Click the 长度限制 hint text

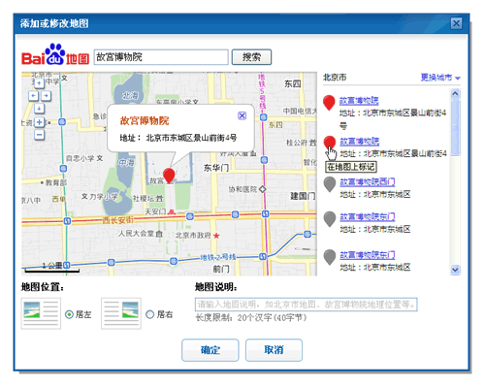[x=250, y=318]
